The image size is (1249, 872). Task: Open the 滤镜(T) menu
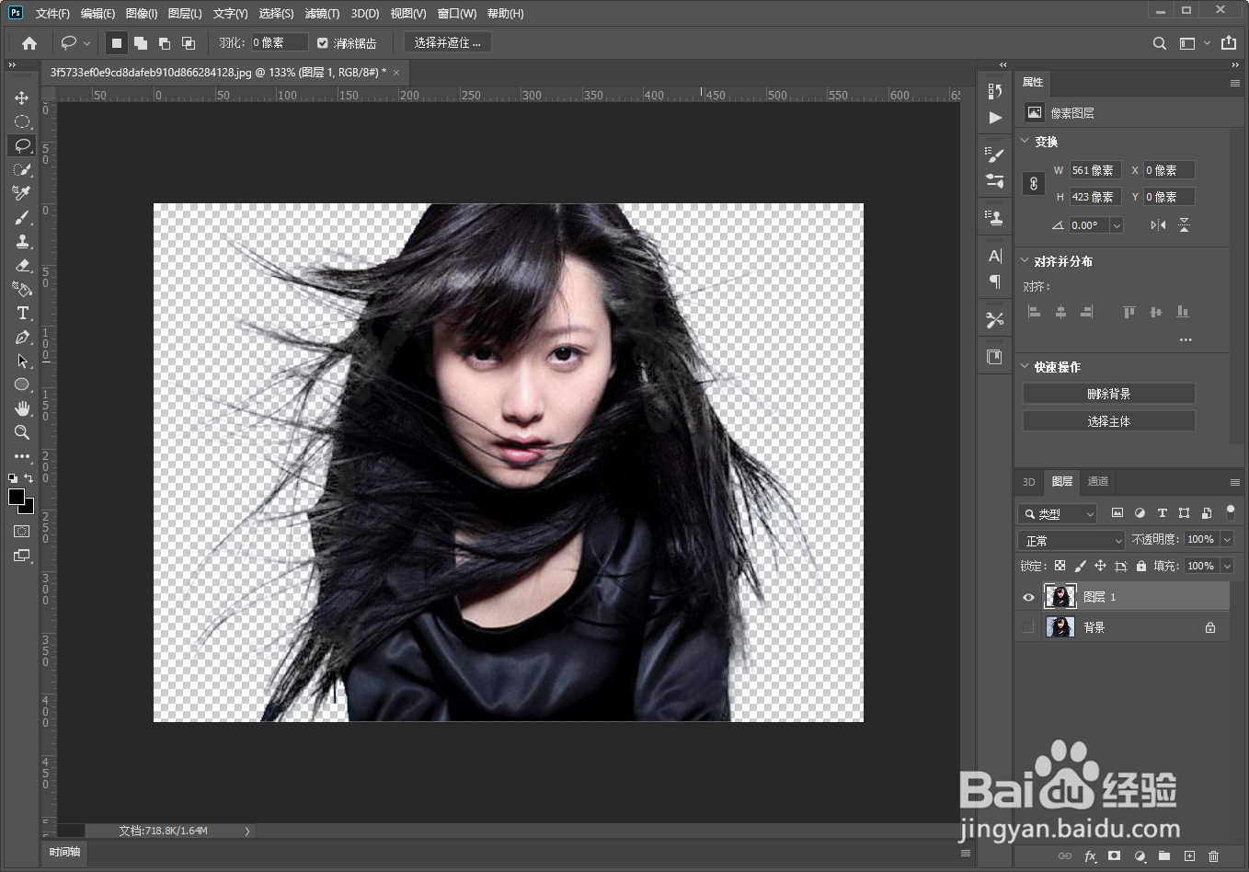[322, 14]
